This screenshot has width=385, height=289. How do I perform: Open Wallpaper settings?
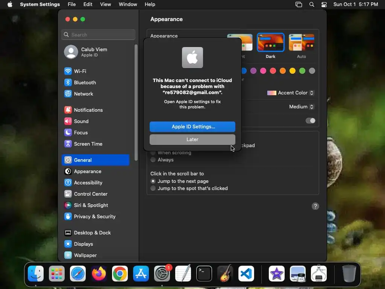tap(95, 256)
